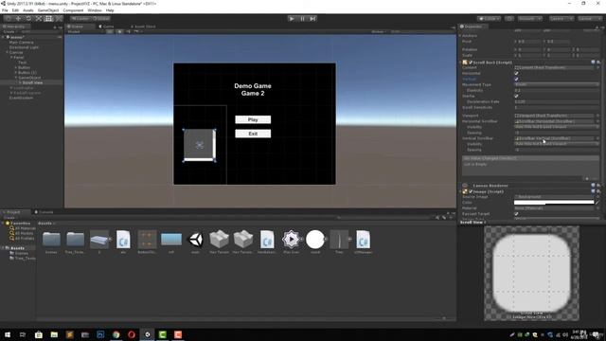Screen dimensions: 606x341
Task: Collapse the Panel item in Hierarchy
Action: [11, 57]
